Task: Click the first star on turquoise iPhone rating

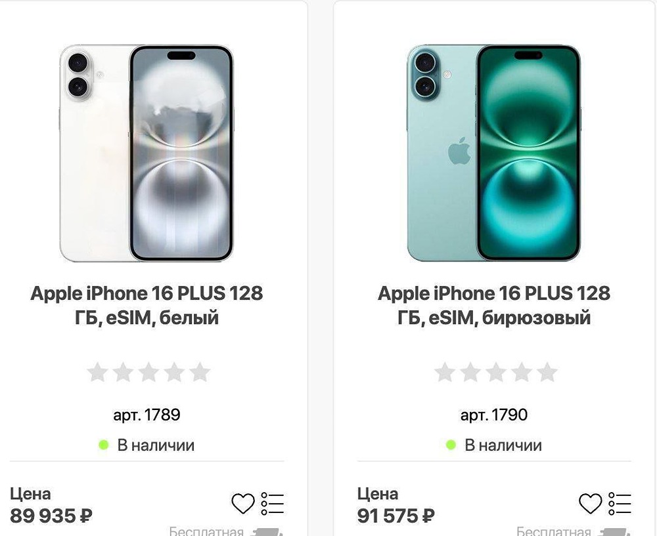Action: 445,373
